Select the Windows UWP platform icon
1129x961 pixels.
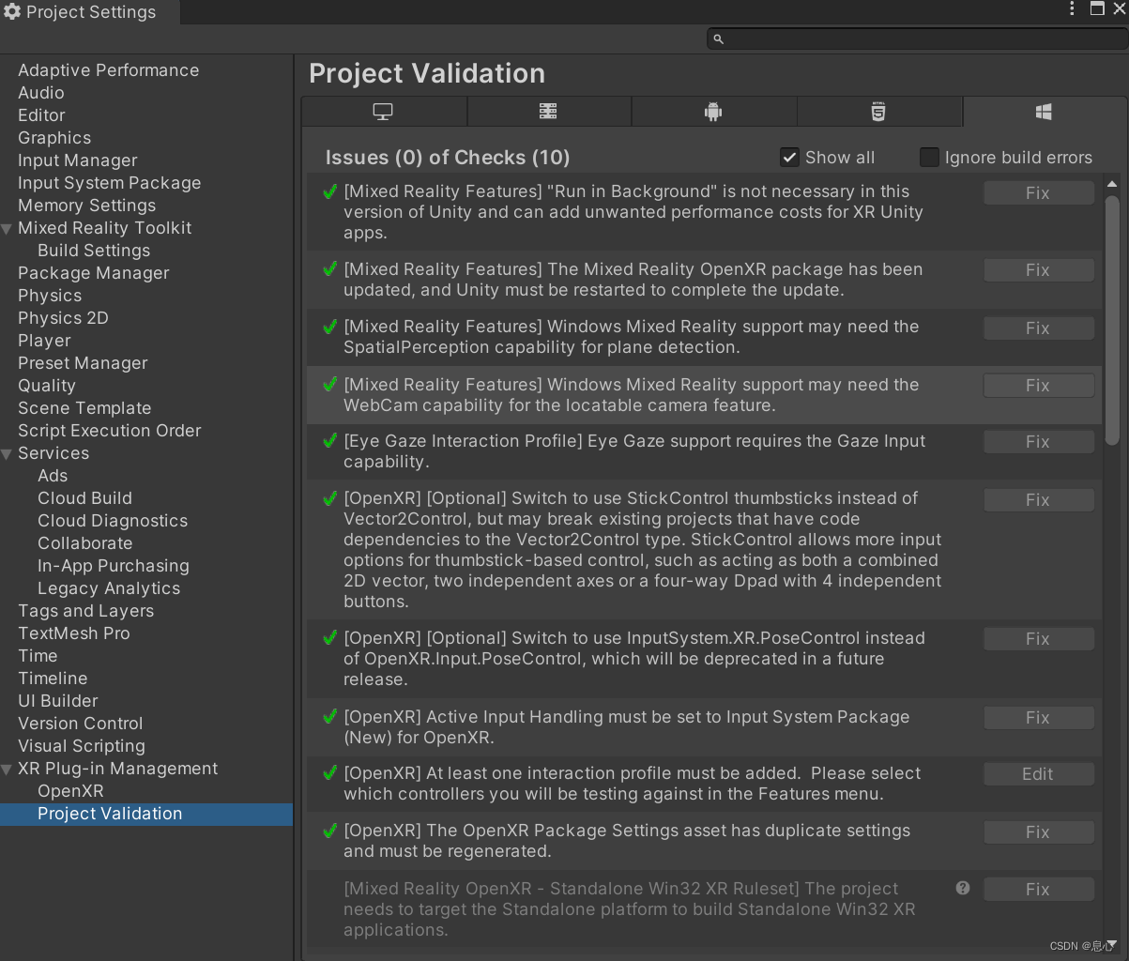(x=1044, y=111)
